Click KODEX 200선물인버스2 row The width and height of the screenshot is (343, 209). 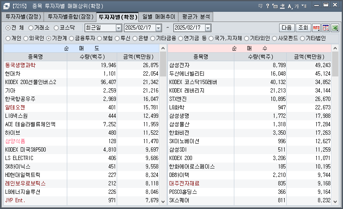pos(82,82)
